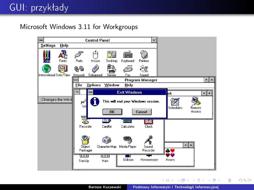
Task: Click OK in Exit Windows dialog
Action: tap(112, 112)
